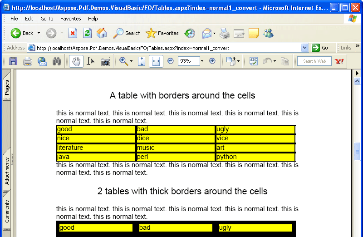The width and height of the screenshot is (363, 237).
Task: Click the scrollbar up arrow
Action: pyautogui.click(x=357, y=81)
